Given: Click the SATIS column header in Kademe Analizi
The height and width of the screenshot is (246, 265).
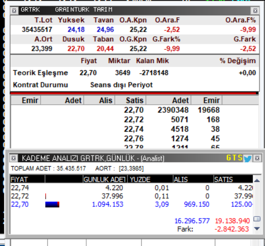Looking at the screenshot, I should [x=233, y=179].
